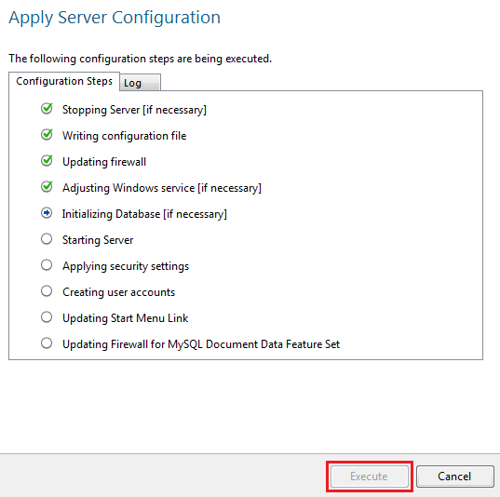
Task: Click the checkmark by Adjusting Windows service
Action: point(47,187)
